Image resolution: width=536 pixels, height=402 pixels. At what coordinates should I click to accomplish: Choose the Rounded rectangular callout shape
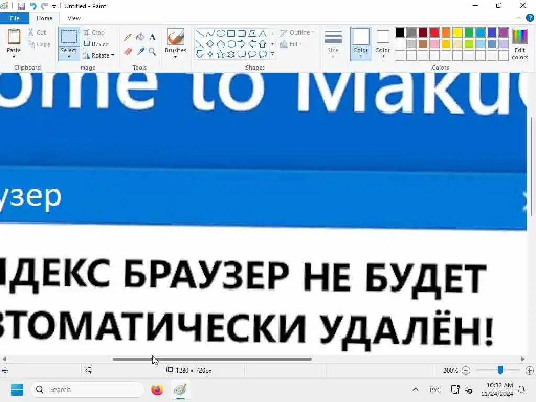coord(242,54)
